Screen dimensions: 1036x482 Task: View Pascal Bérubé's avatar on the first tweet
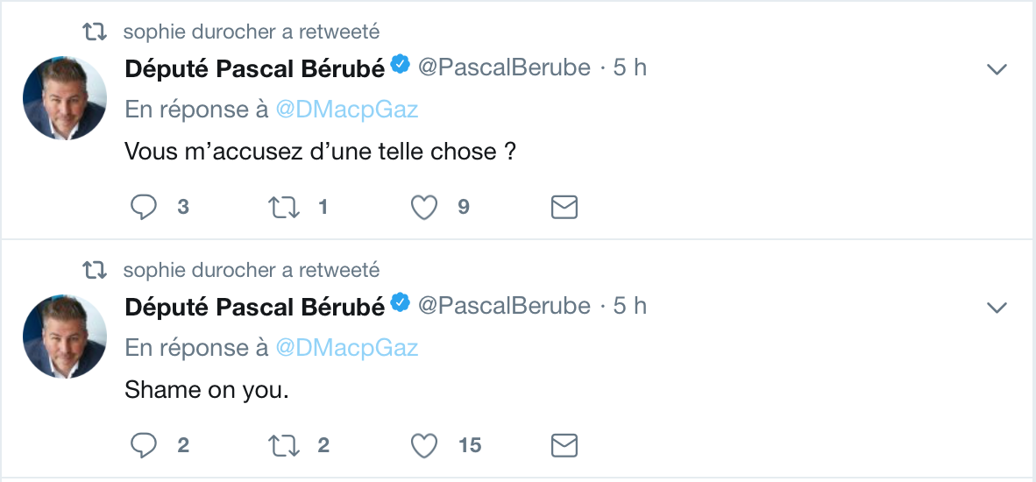click(x=65, y=98)
